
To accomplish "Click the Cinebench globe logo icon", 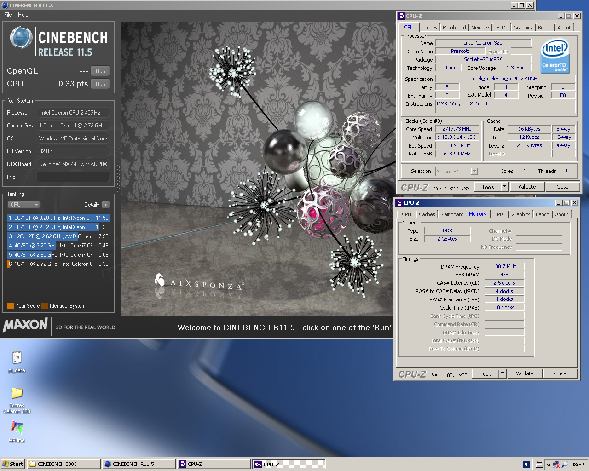I will [21, 38].
